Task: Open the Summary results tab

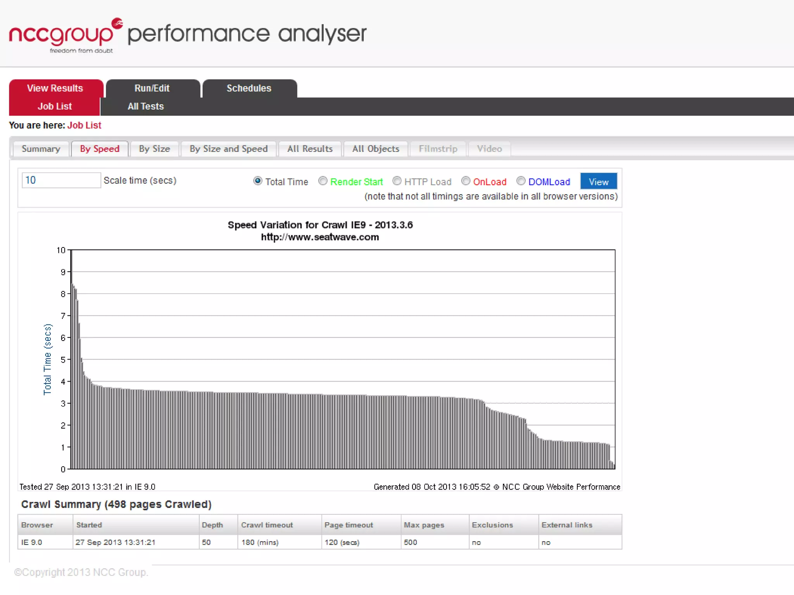Action: (41, 149)
